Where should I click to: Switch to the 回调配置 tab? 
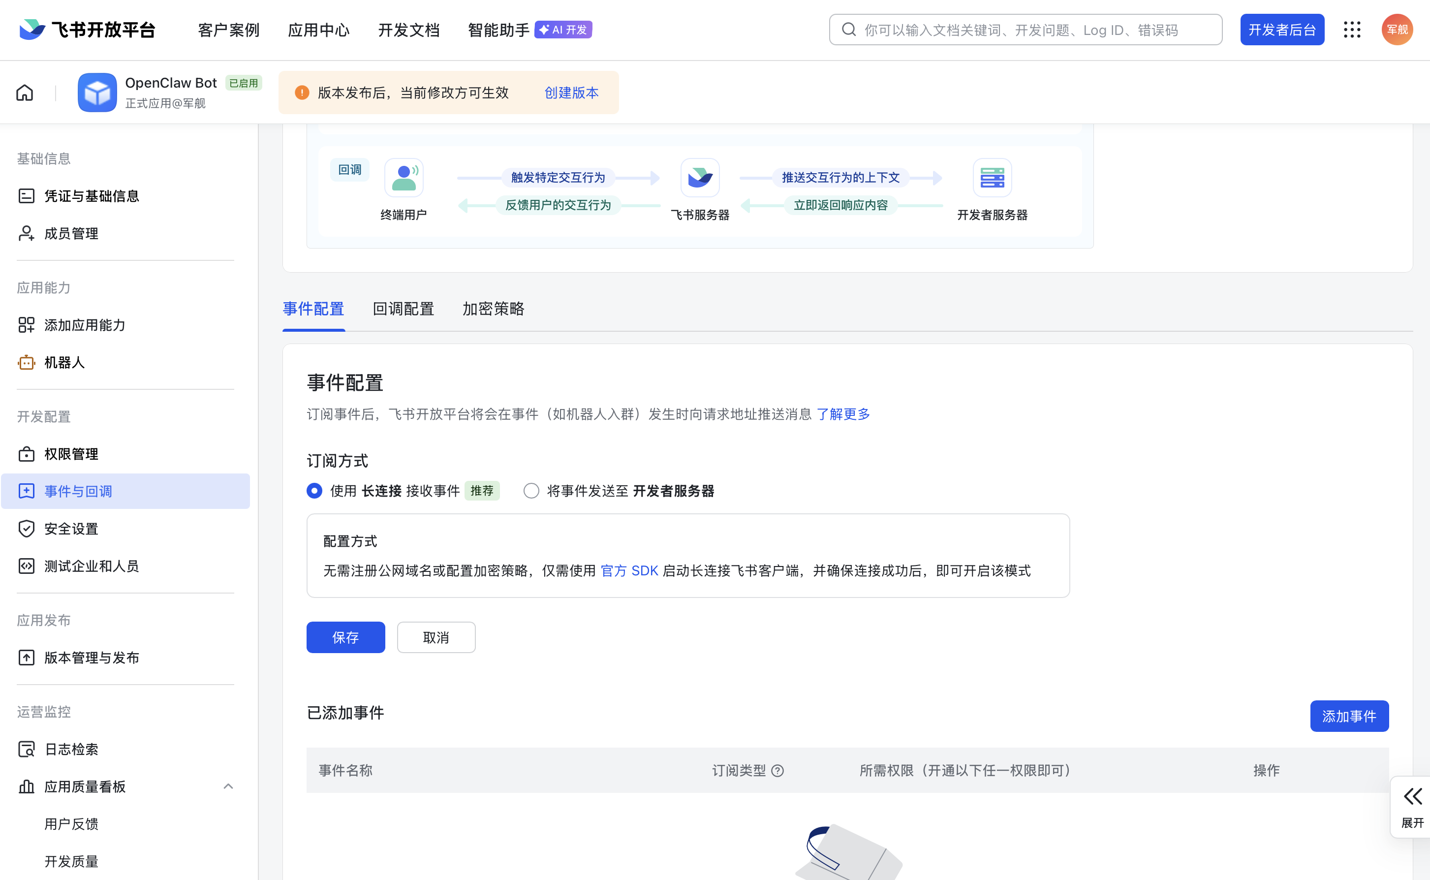(403, 309)
